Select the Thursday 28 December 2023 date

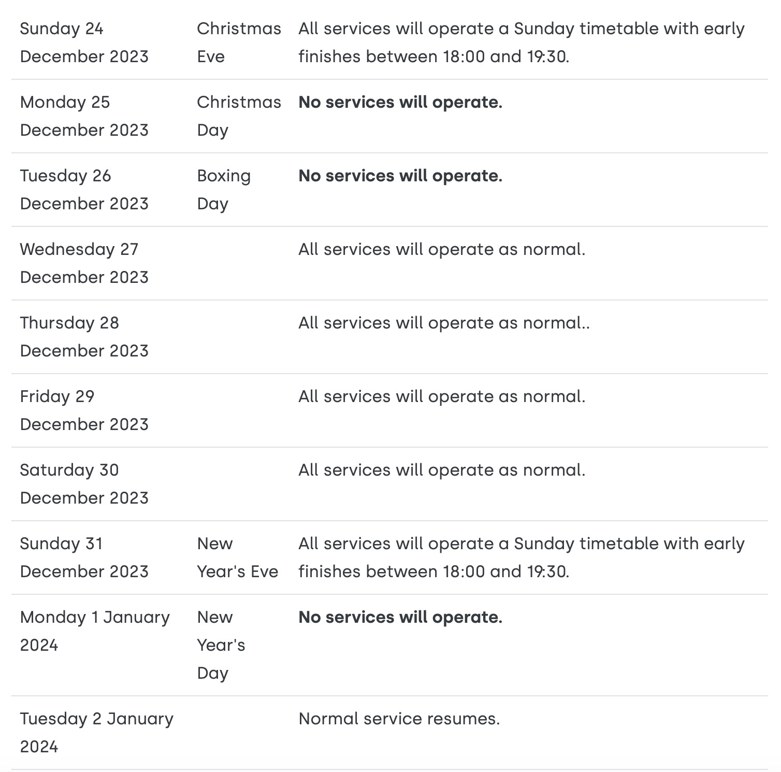click(x=84, y=337)
